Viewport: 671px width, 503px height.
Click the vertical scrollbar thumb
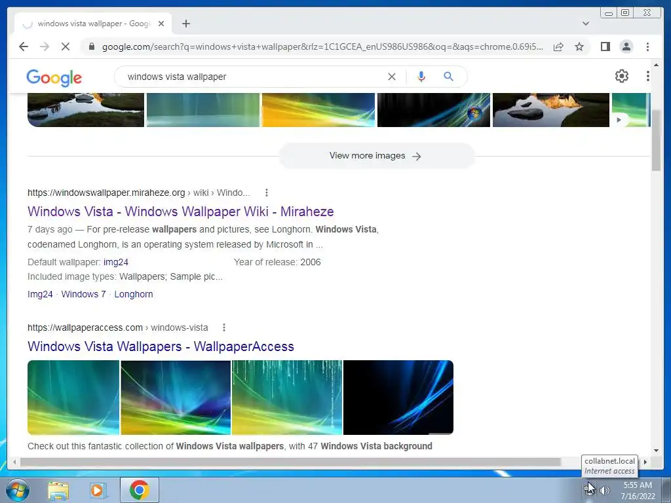pyautogui.click(x=656, y=140)
